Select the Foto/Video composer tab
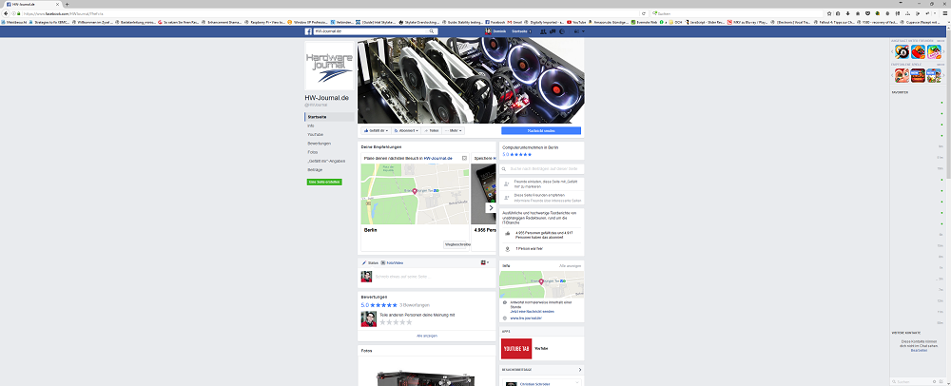 coord(392,263)
